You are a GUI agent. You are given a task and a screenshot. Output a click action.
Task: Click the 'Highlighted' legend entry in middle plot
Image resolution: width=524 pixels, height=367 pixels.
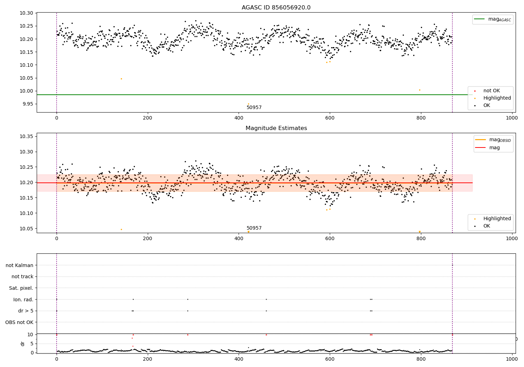[x=490, y=218]
